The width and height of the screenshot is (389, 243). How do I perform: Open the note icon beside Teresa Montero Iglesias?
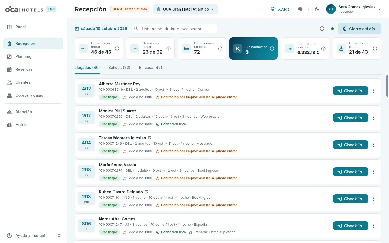[x=150, y=138]
